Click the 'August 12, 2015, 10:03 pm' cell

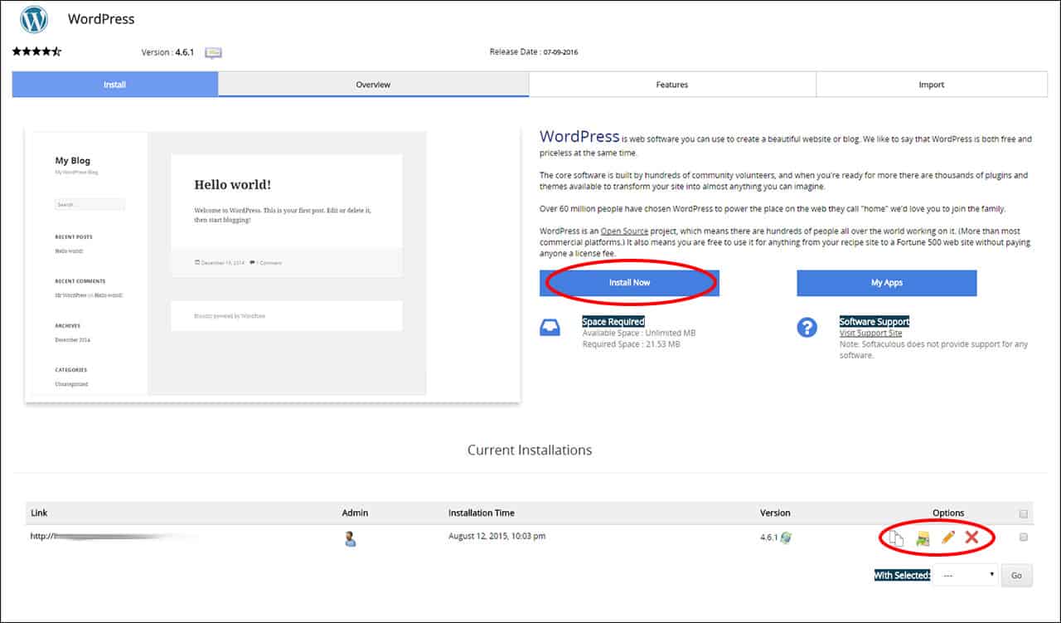click(x=497, y=537)
